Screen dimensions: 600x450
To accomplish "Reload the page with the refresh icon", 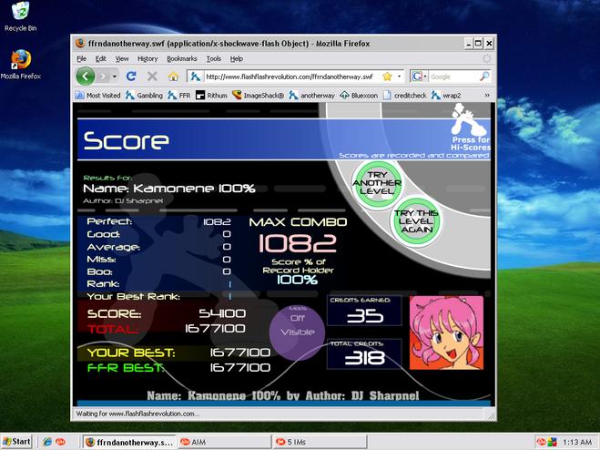I will pos(131,77).
